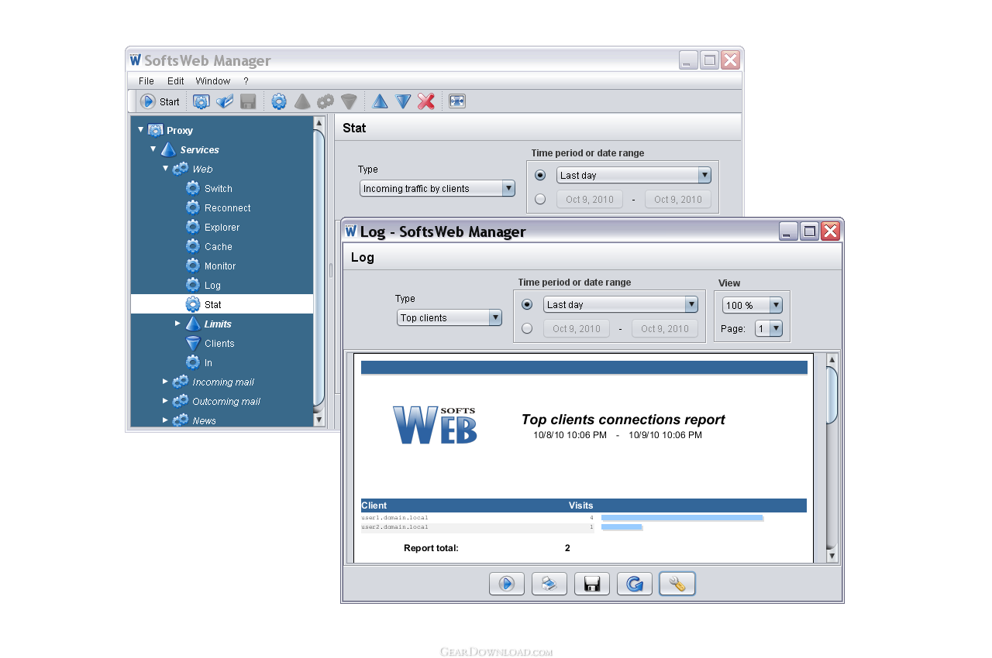This screenshot has width=992, height=658.
Task: Open the Window menu
Action: [x=213, y=81]
